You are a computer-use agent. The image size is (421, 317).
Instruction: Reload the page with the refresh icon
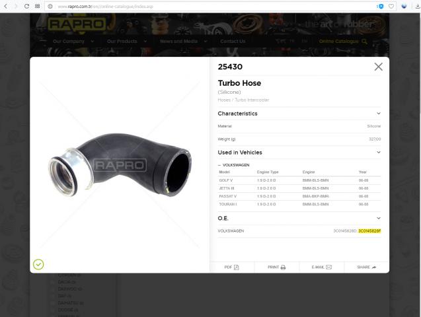coord(26,6)
